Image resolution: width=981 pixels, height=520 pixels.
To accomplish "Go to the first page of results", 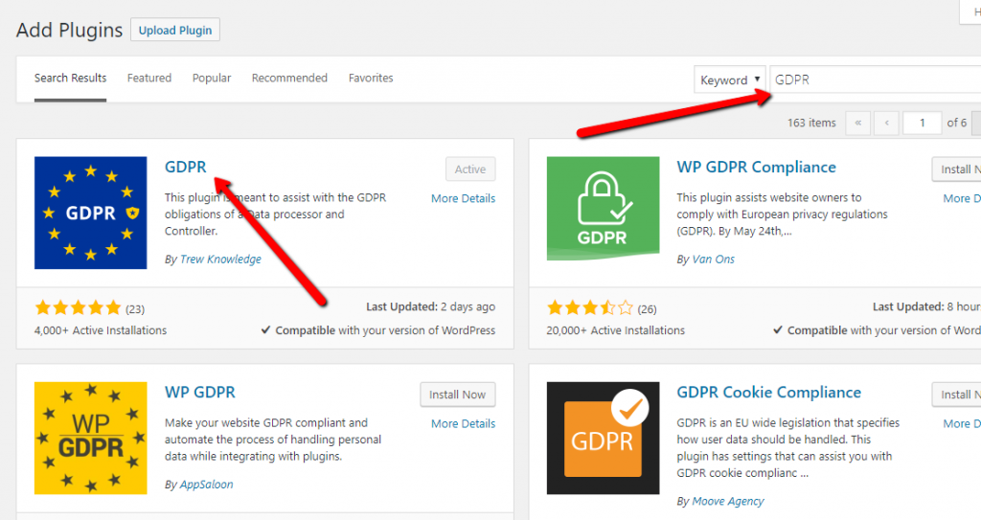I will 857,123.
